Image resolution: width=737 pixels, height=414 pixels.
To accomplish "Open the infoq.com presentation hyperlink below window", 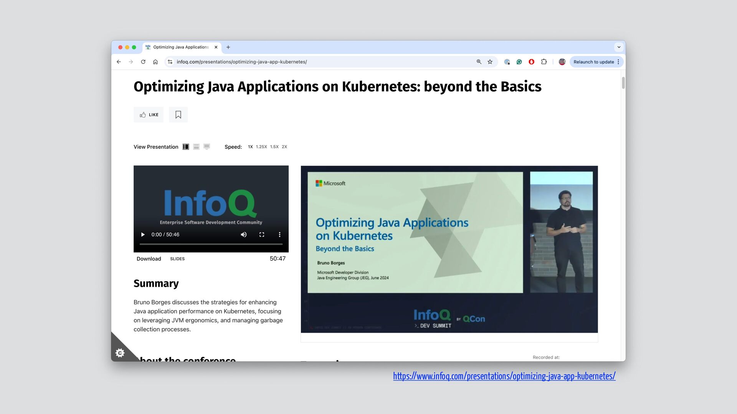I will point(504,376).
